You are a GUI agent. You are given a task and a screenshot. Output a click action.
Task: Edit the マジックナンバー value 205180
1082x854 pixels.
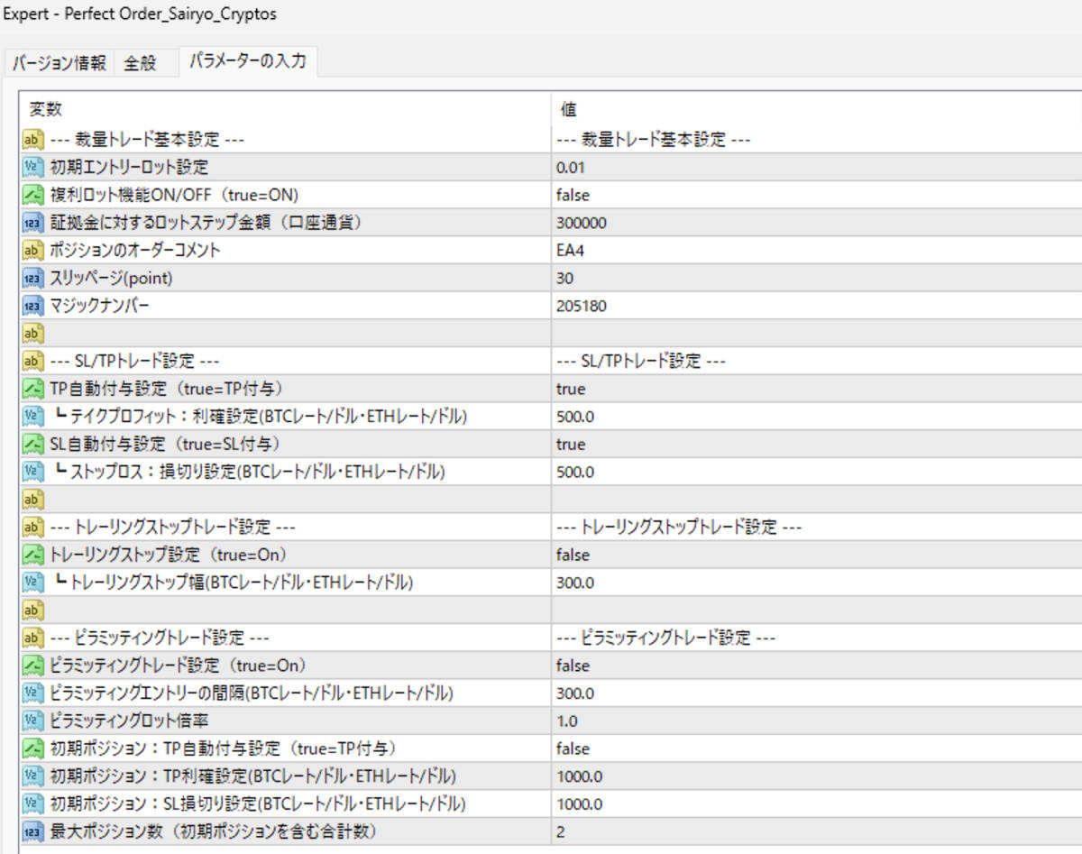pos(631,306)
